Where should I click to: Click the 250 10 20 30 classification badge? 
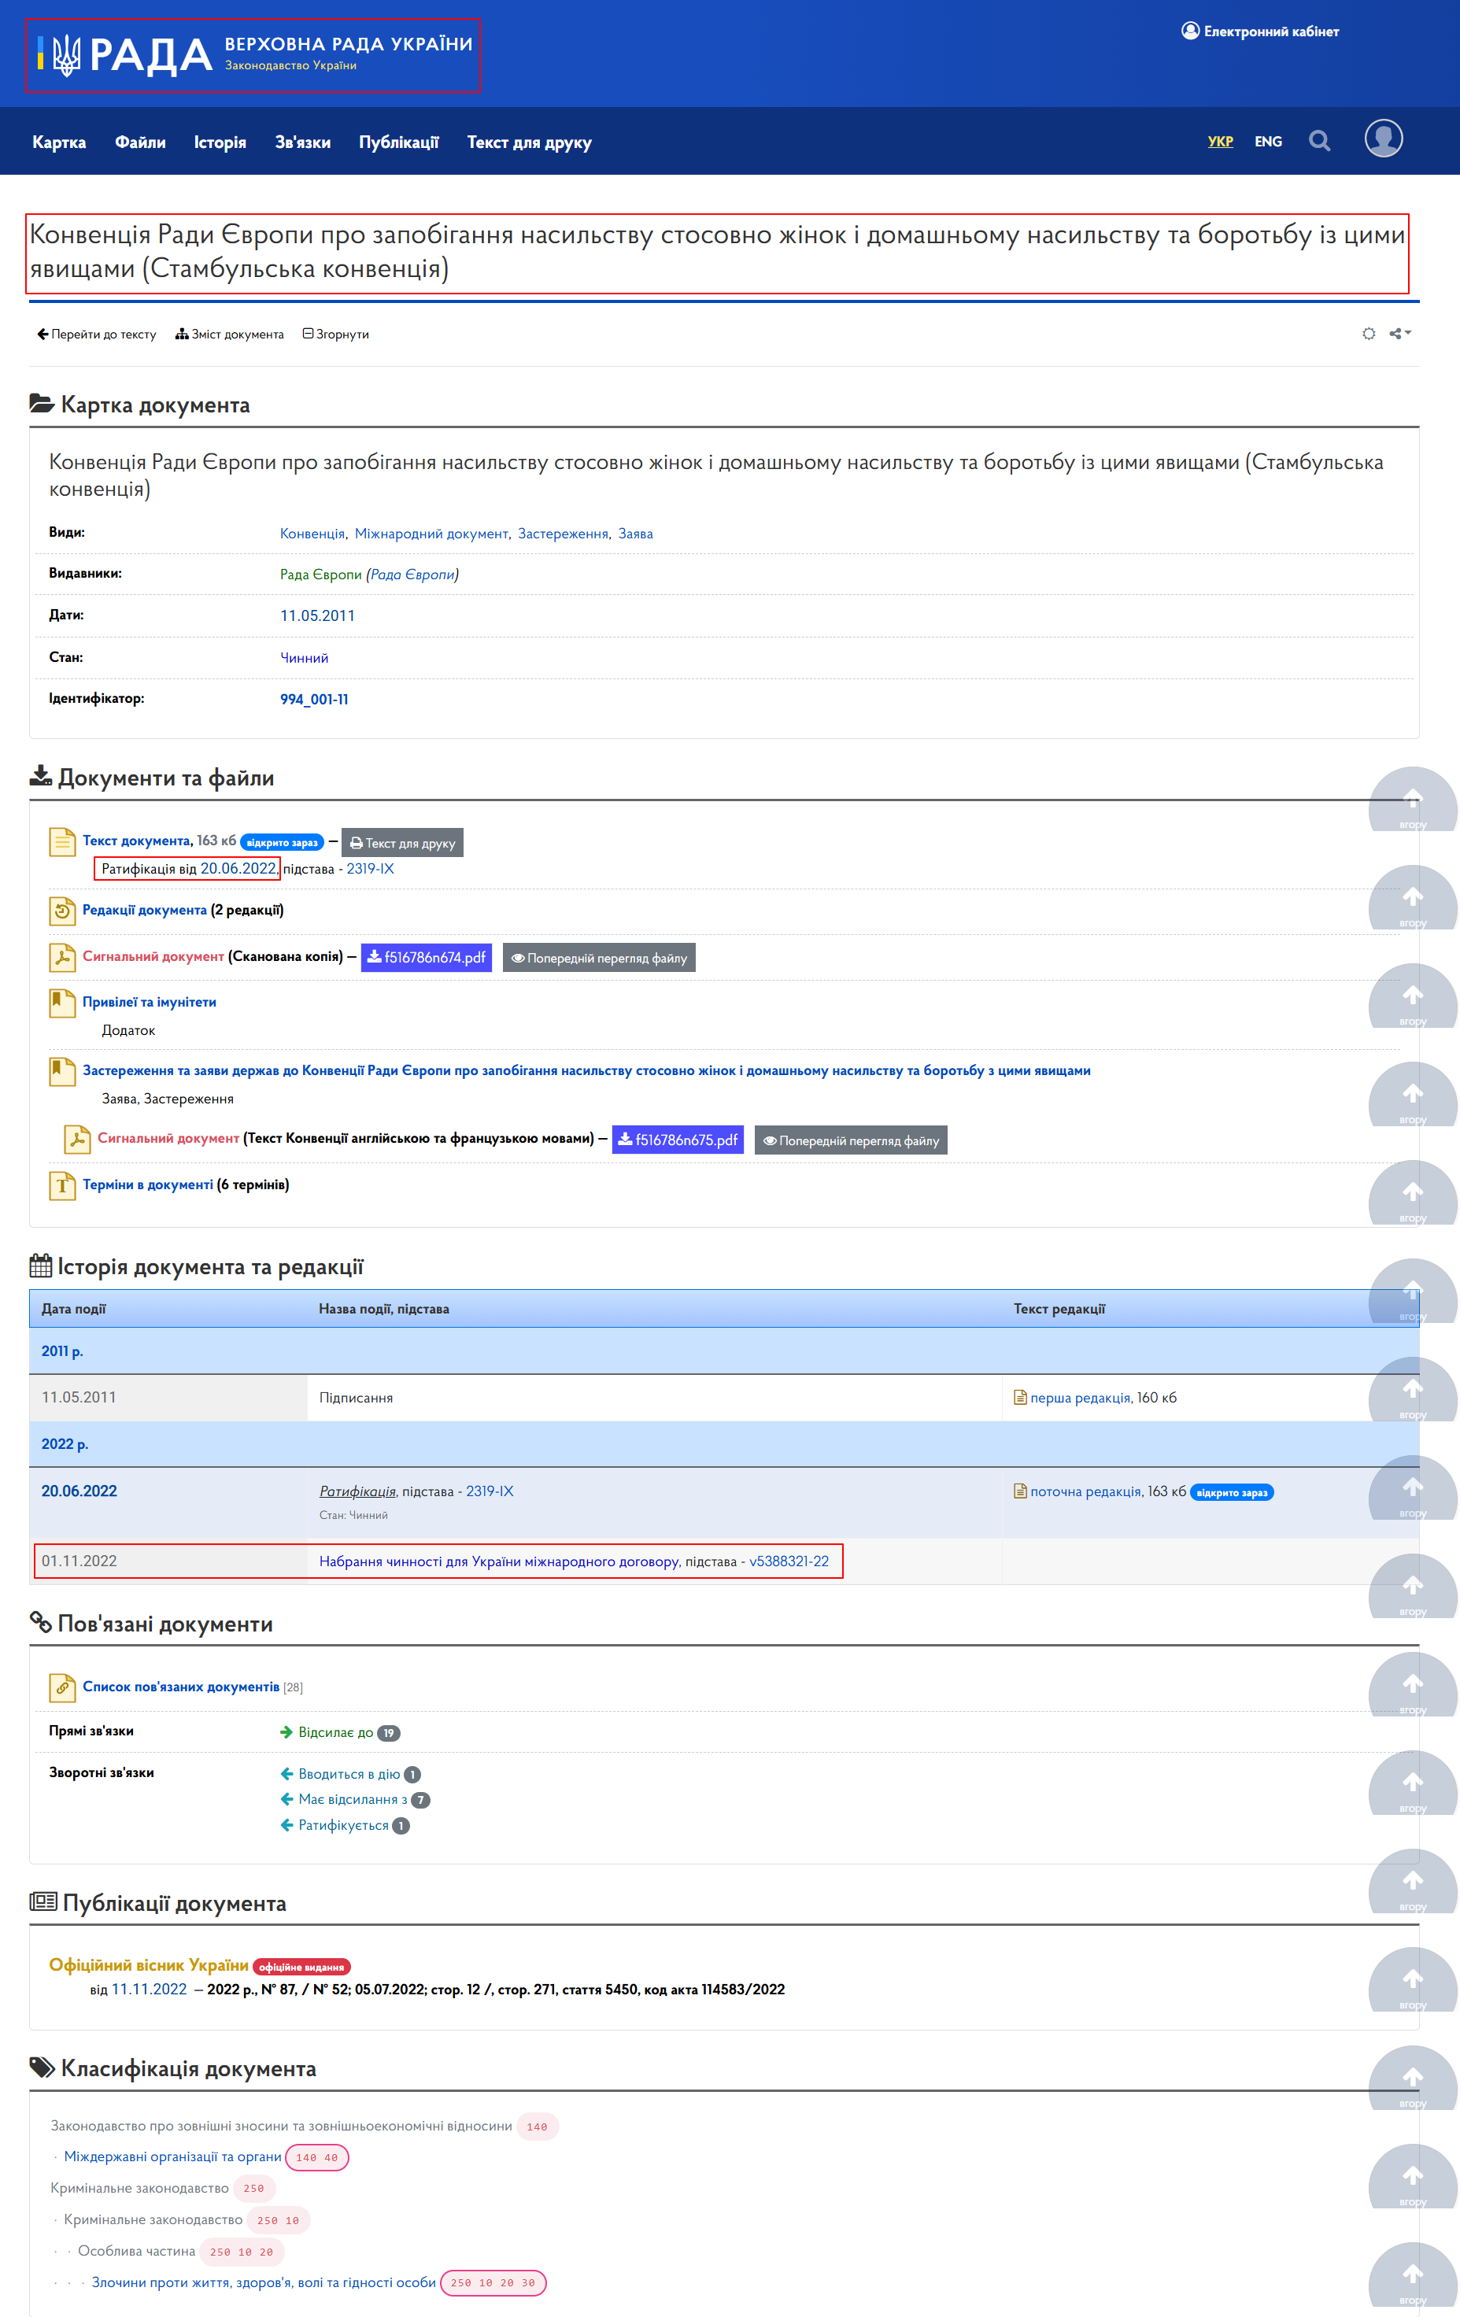pos(493,2282)
